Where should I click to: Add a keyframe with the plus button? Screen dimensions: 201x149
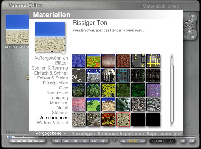124,141
